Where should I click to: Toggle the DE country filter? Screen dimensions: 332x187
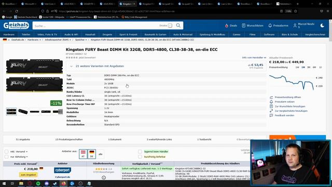[92, 154]
